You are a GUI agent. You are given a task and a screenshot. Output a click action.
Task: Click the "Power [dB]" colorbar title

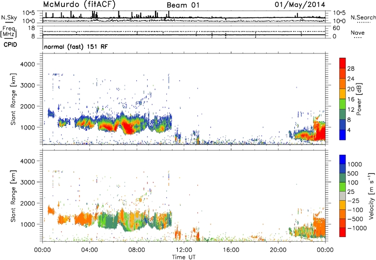pyautogui.click(x=359, y=99)
